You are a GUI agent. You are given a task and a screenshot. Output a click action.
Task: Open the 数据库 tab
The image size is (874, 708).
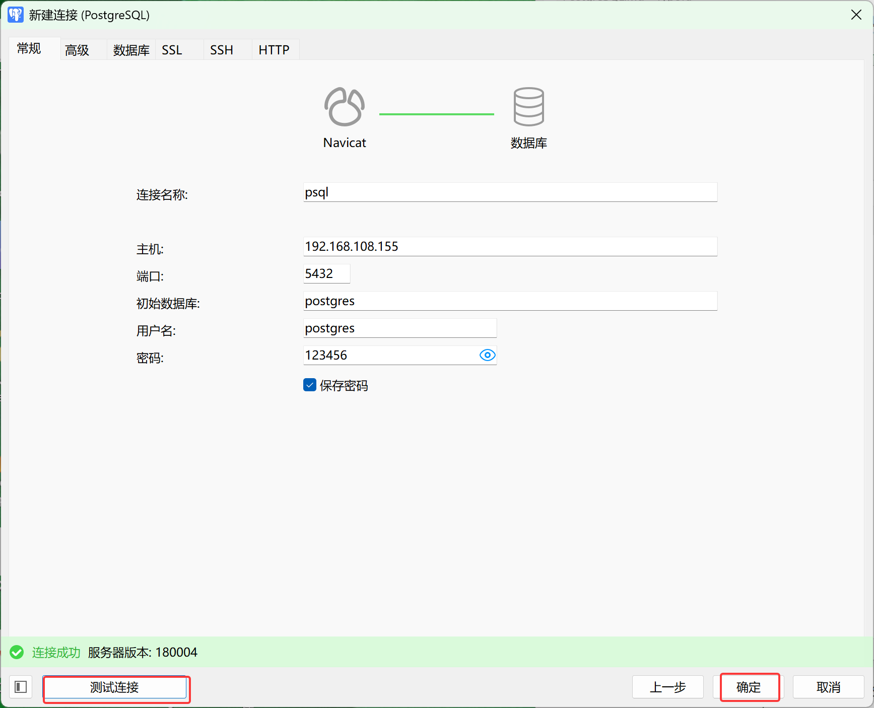(x=131, y=50)
